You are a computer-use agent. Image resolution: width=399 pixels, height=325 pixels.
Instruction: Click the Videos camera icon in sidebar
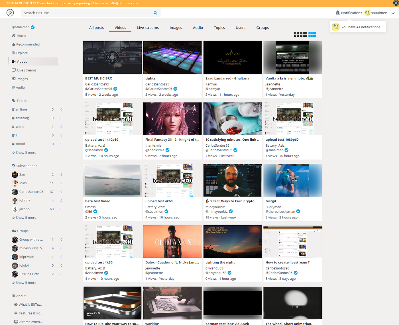tap(13, 62)
